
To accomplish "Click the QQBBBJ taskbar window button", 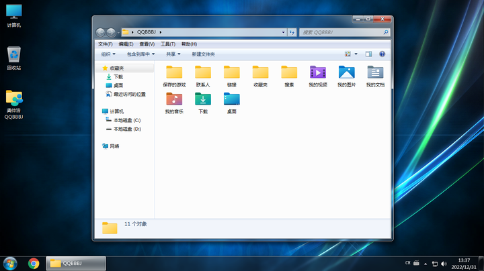I will 76,264.
